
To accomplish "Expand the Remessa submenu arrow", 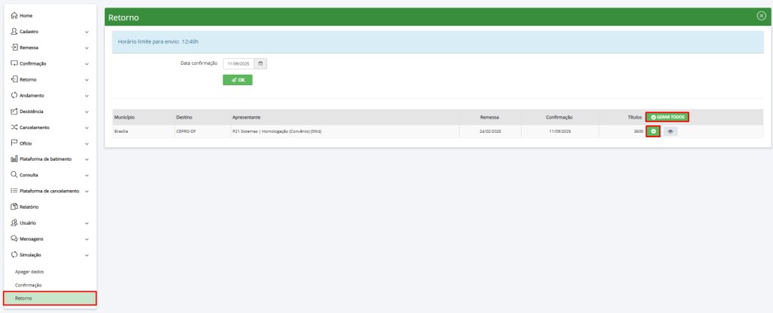I will tap(87, 48).
